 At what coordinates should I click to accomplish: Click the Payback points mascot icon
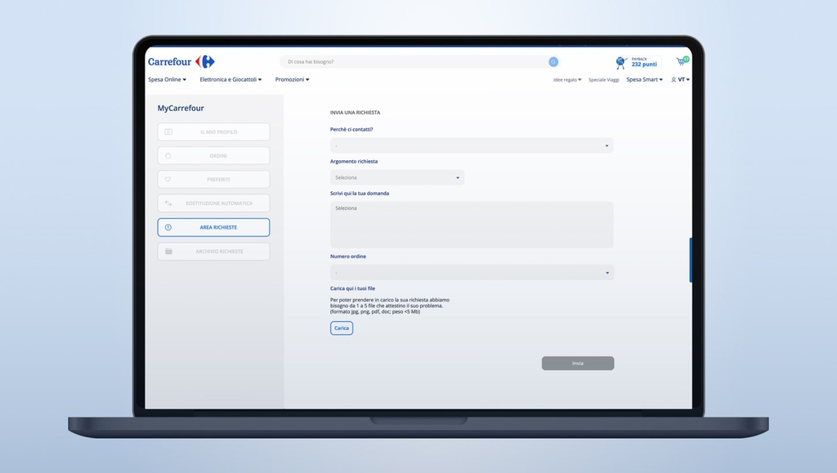(620, 62)
